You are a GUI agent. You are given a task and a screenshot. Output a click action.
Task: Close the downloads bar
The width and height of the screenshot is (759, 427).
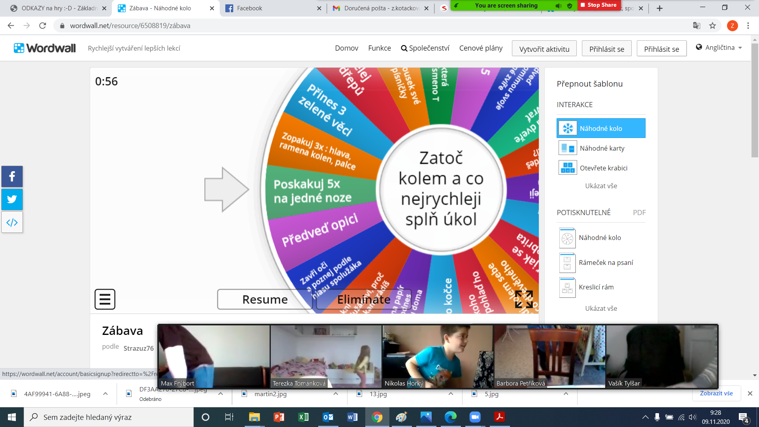(x=750, y=393)
